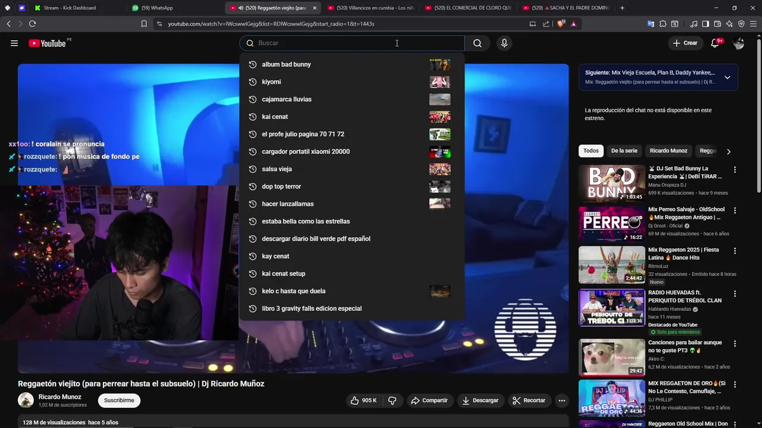Screen dimensions: 762x428
Task: Open options for Mix Perreo Salvaje video
Action: pyautogui.click(x=735, y=210)
